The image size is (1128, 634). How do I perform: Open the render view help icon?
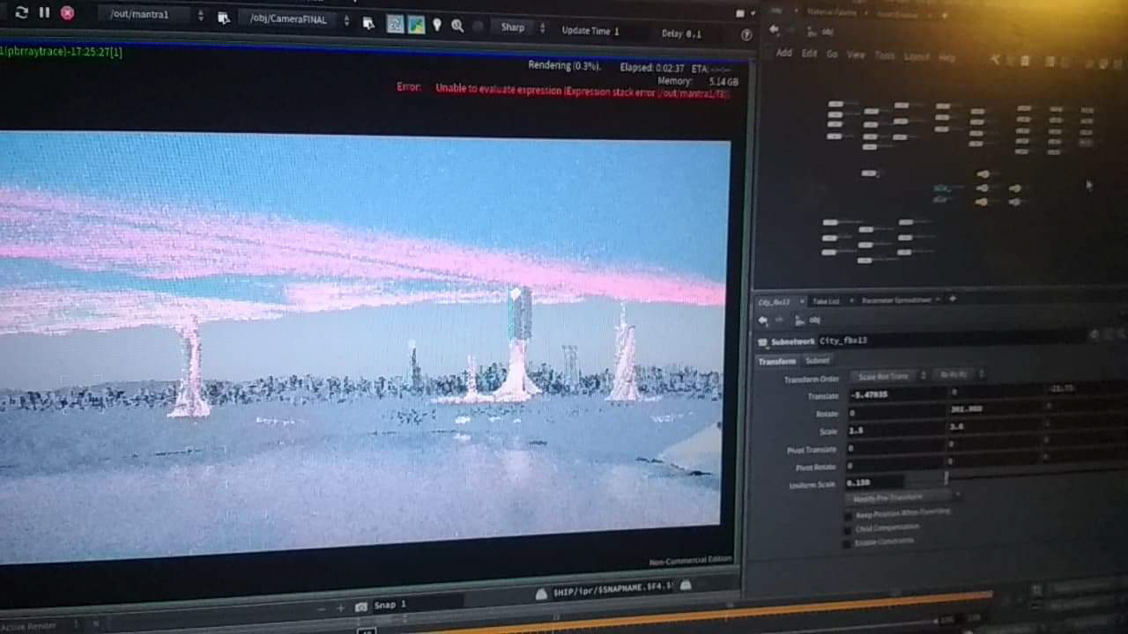(746, 35)
